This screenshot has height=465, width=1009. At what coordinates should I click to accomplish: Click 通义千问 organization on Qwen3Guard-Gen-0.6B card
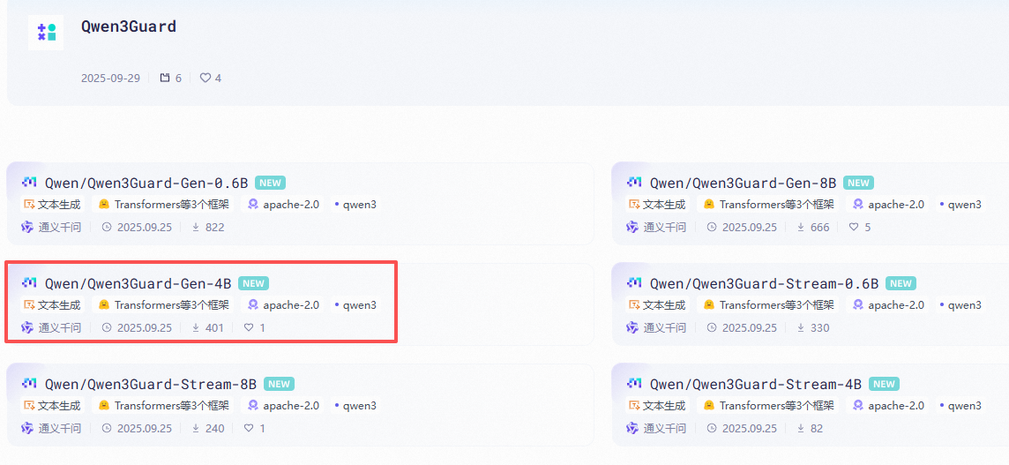(51, 228)
